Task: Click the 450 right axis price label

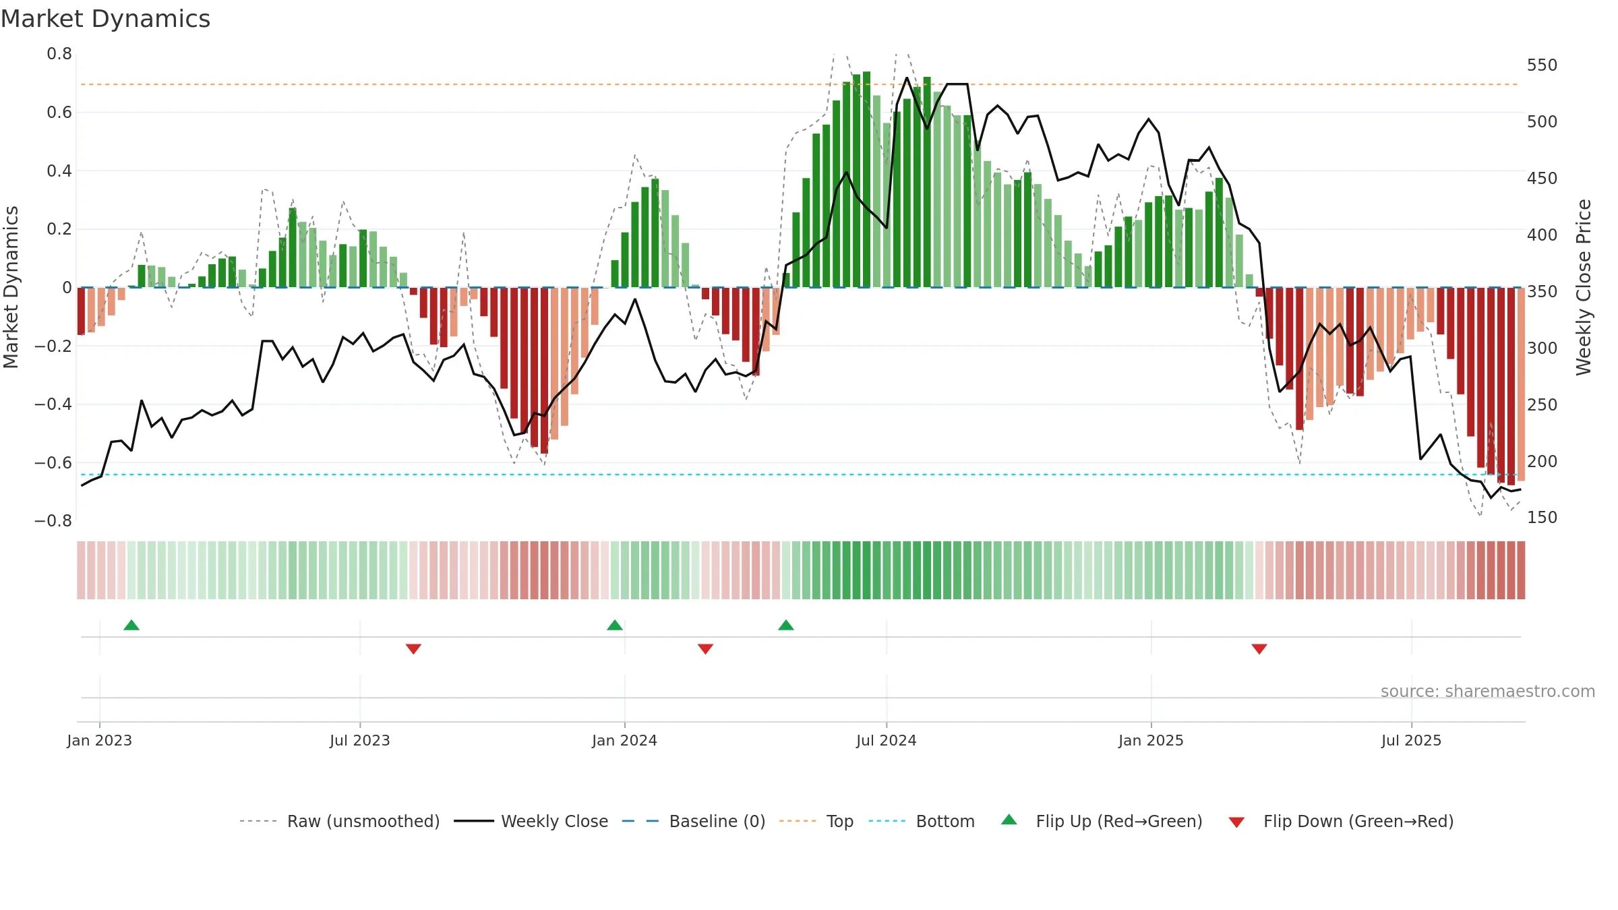Action: (1542, 179)
